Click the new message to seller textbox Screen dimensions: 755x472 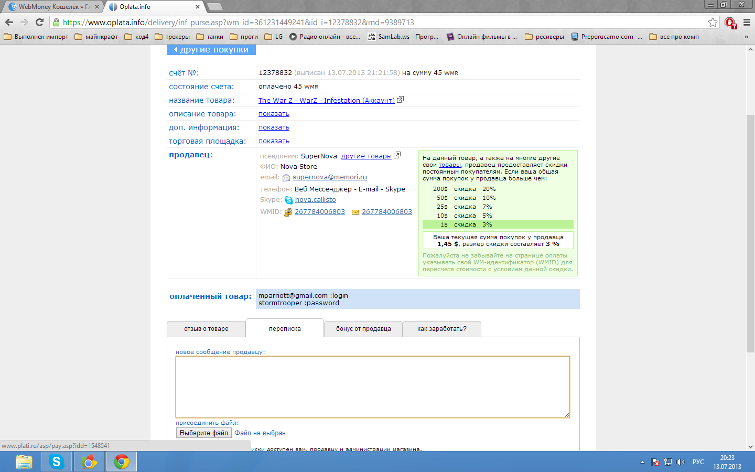point(373,387)
